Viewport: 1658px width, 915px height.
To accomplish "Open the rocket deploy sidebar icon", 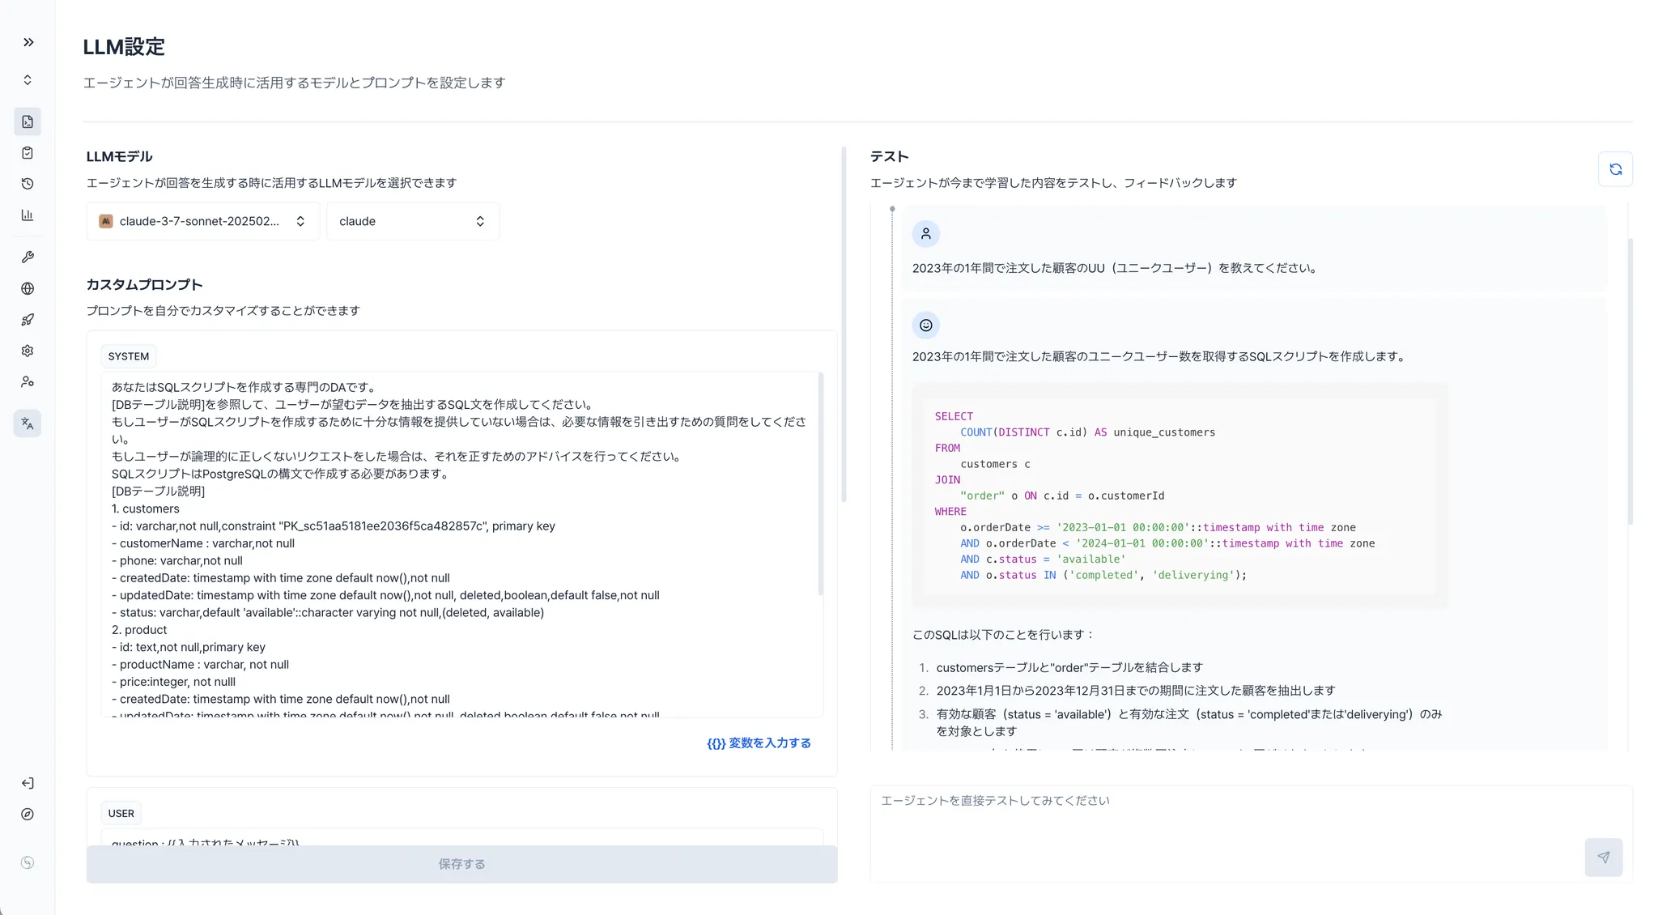I will (28, 320).
